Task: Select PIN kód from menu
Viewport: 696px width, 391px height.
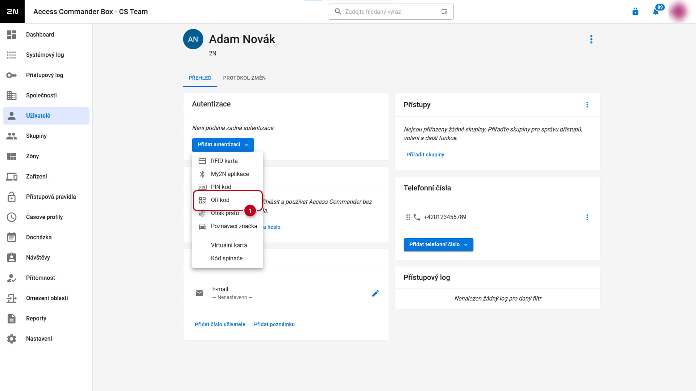Action: (228, 187)
